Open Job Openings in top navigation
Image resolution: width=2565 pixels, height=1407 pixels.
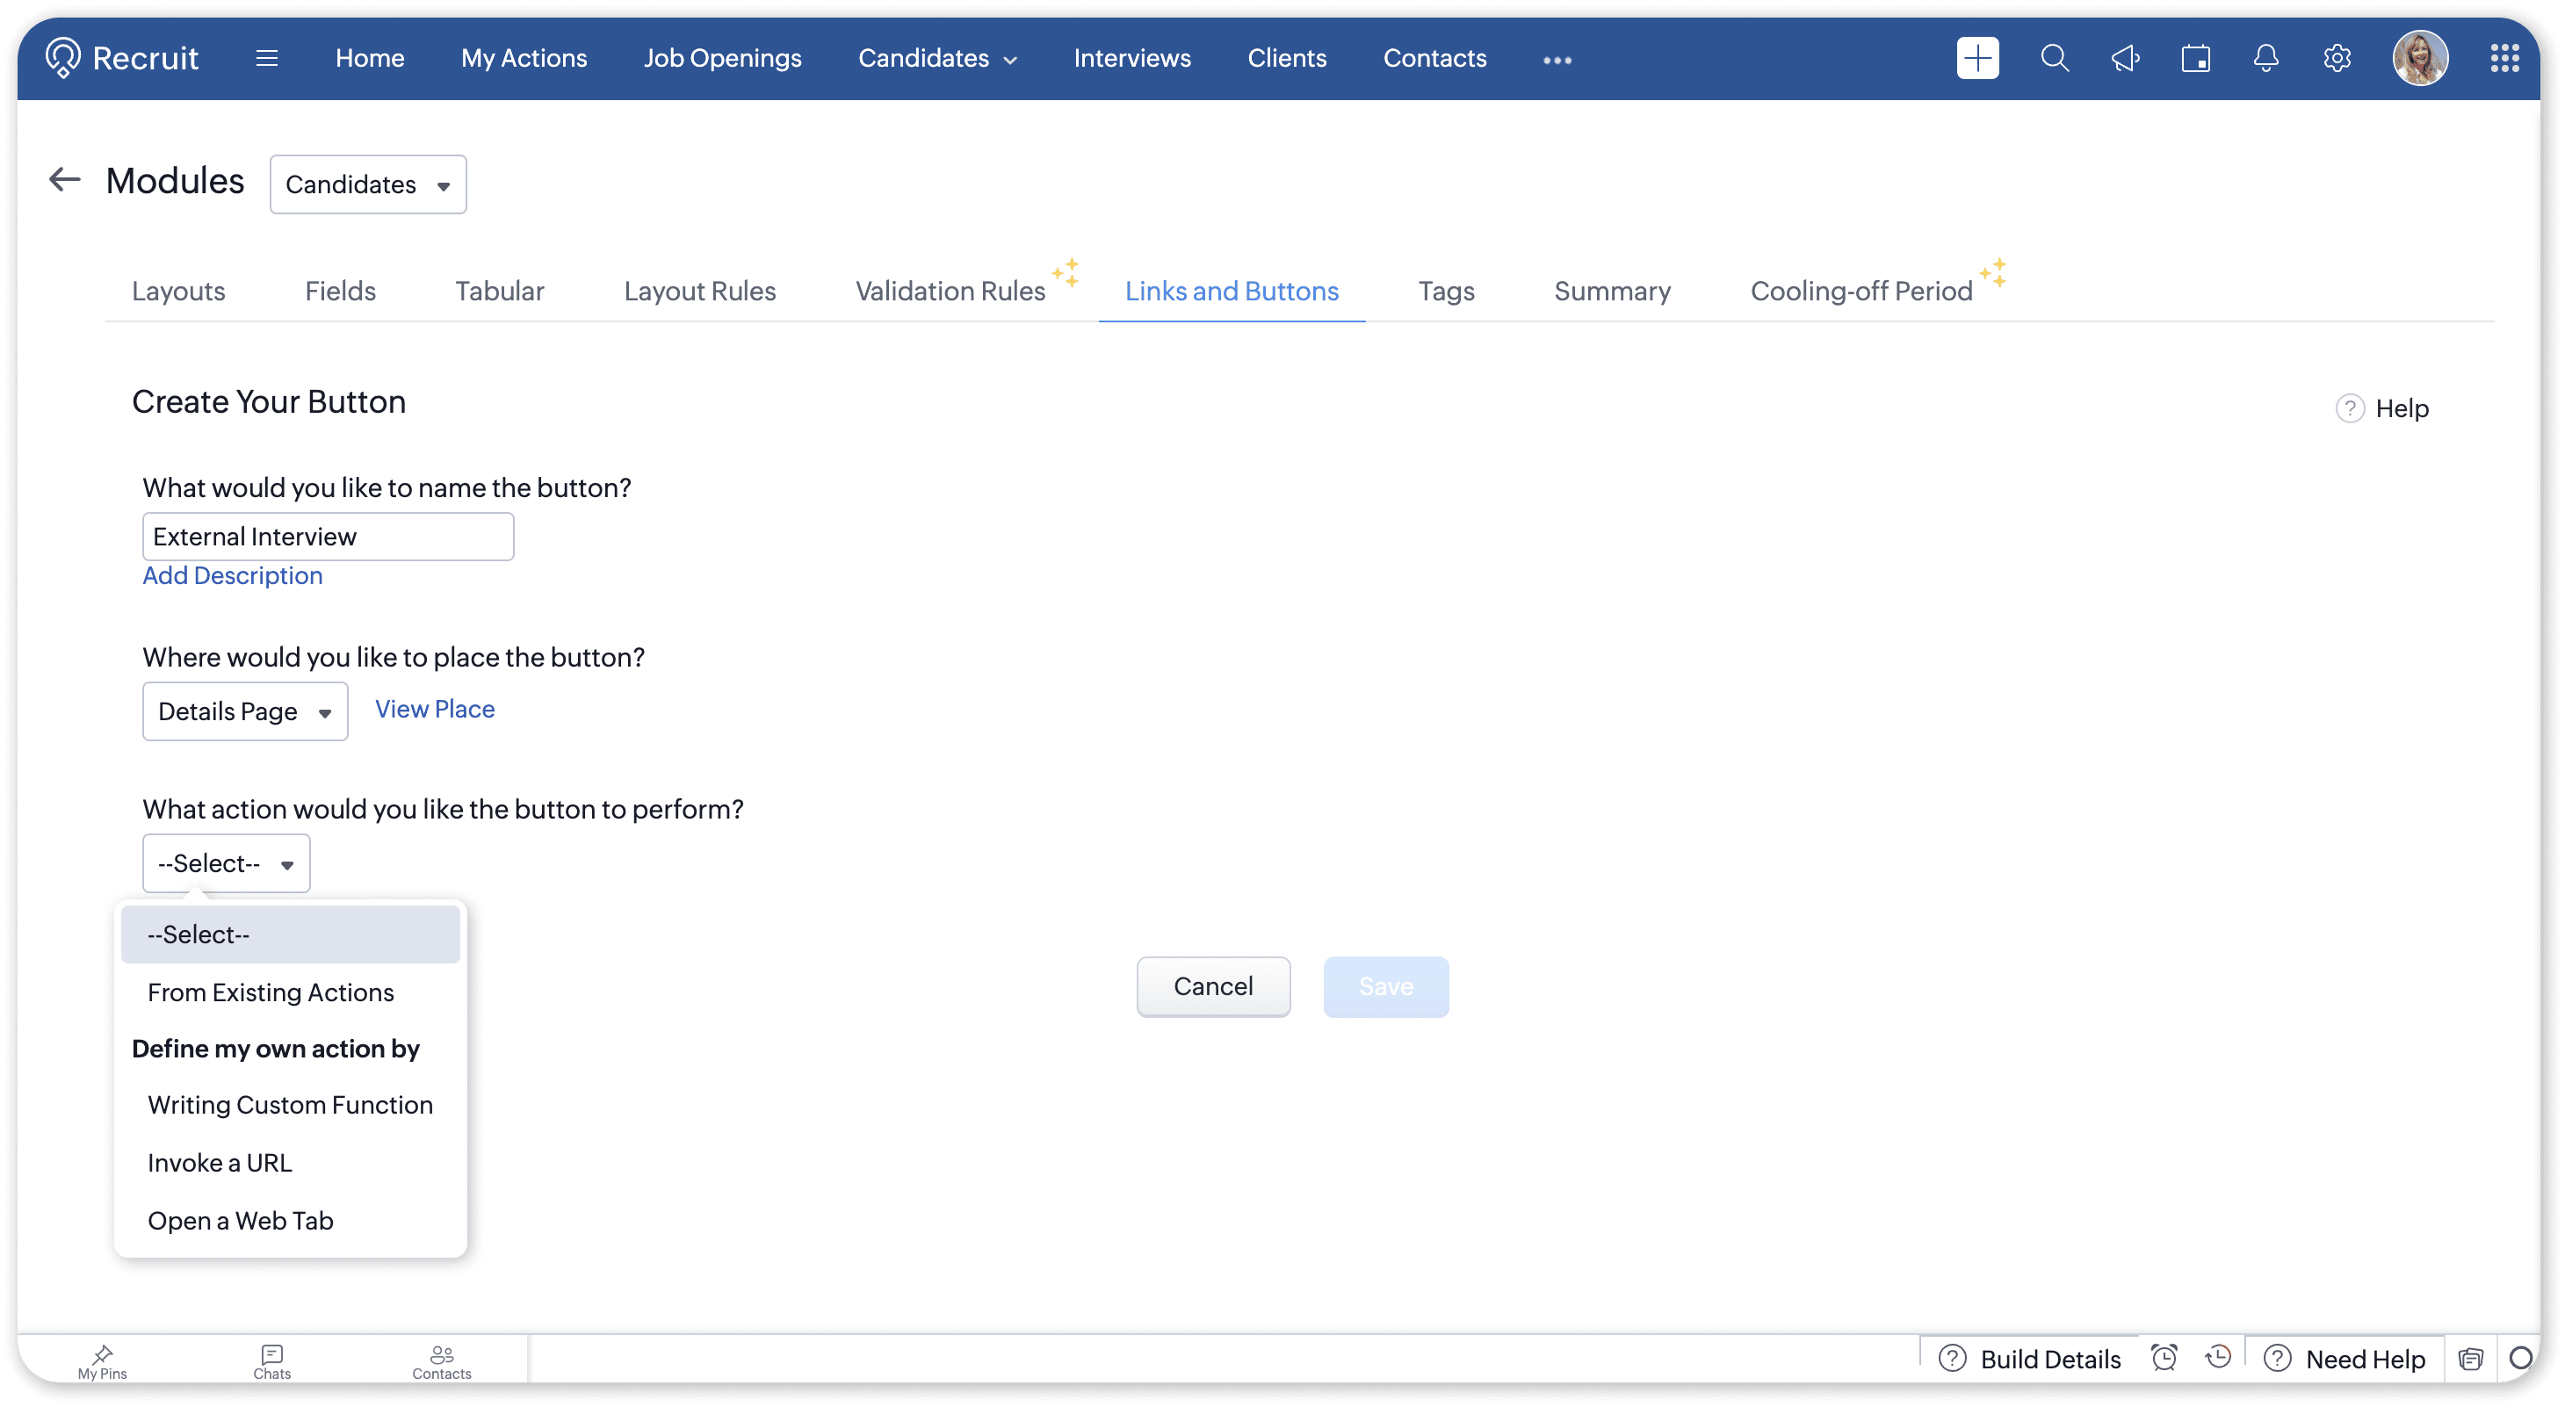point(722,58)
